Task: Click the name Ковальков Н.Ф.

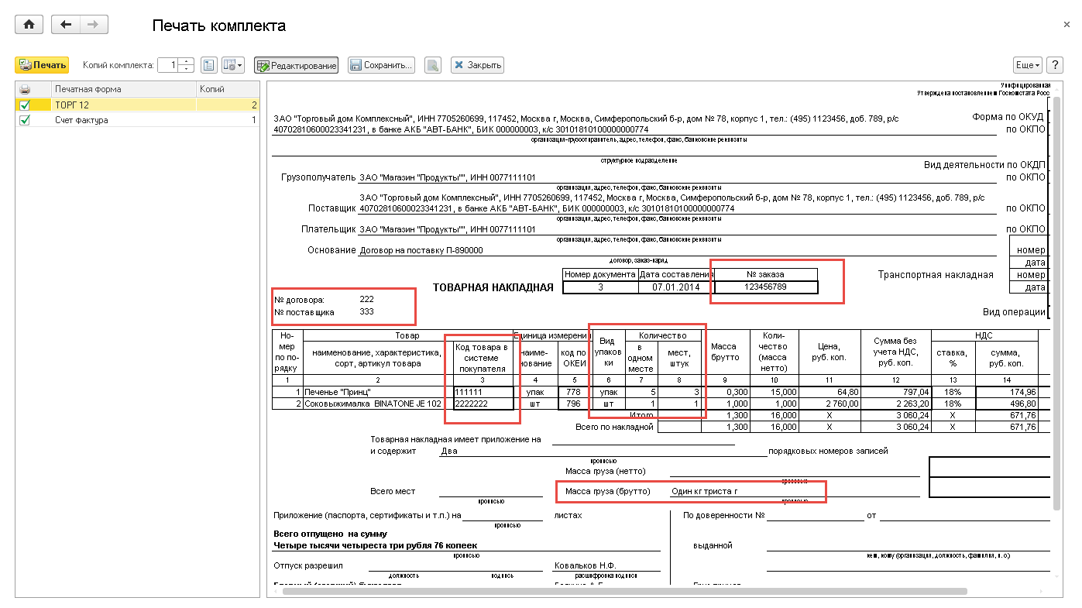Action: (586, 565)
